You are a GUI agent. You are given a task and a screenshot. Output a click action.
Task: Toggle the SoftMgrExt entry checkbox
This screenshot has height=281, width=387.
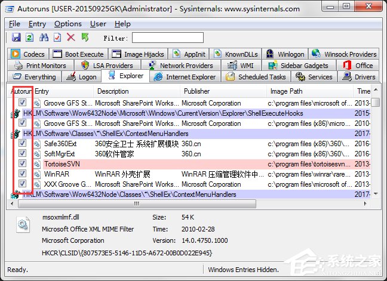(x=22, y=153)
